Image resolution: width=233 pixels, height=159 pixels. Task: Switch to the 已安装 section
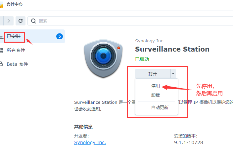tap(14, 36)
